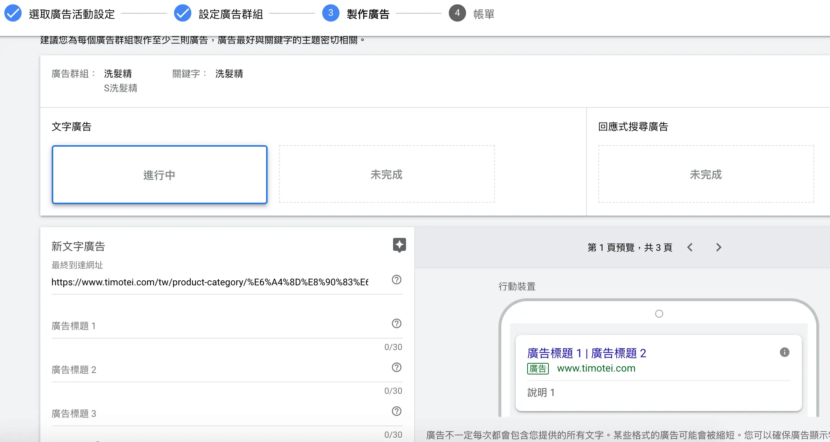Click the 廣告 badge in preview

coord(538,369)
